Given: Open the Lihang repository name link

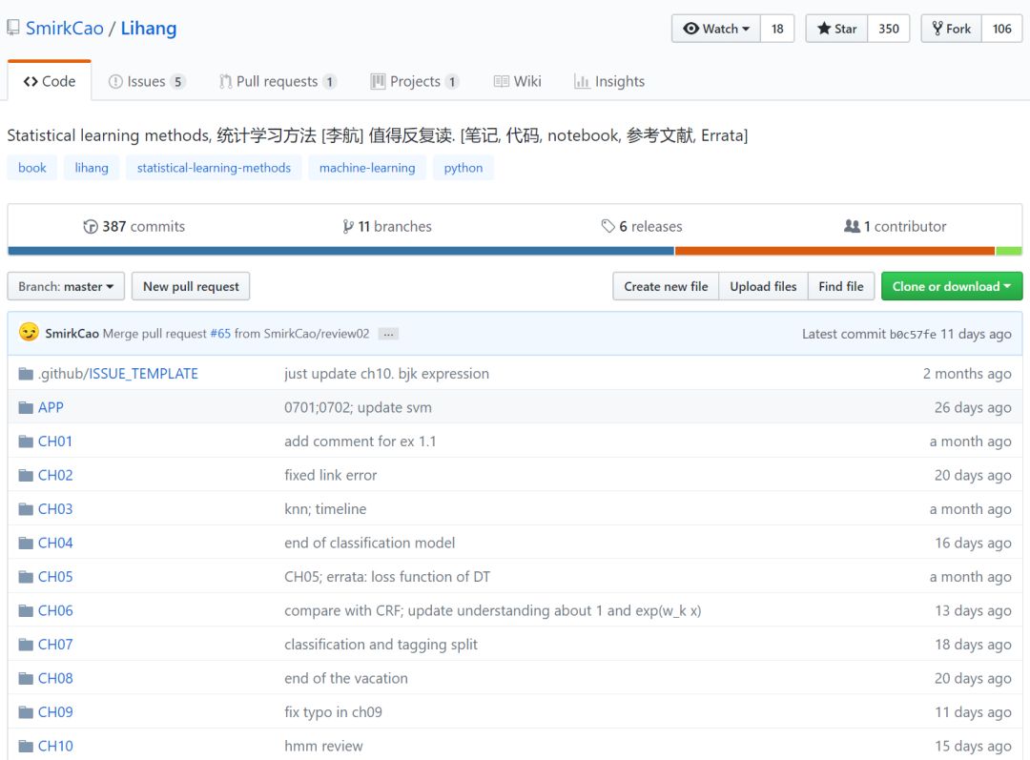Looking at the screenshot, I should (x=149, y=29).
